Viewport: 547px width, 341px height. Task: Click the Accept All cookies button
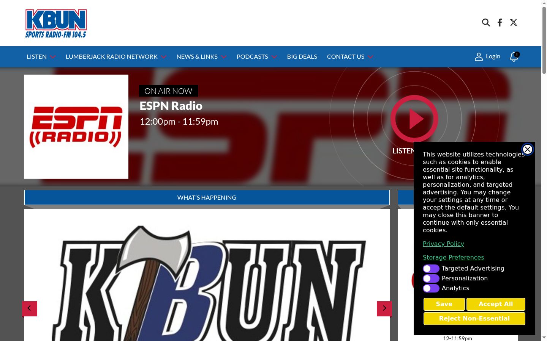tap(496, 304)
